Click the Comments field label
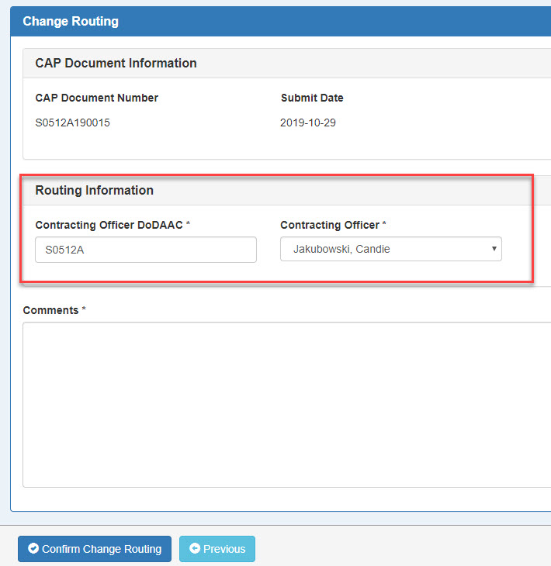551x566 pixels. coord(50,310)
